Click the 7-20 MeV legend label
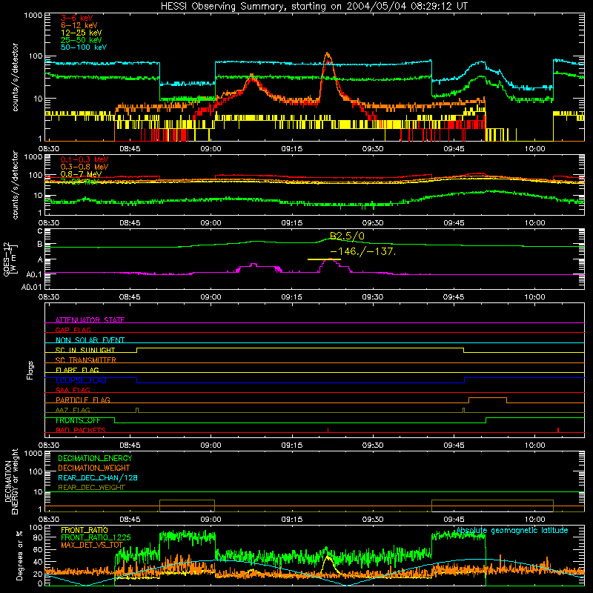The height and width of the screenshot is (593, 593). coord(79,182)
